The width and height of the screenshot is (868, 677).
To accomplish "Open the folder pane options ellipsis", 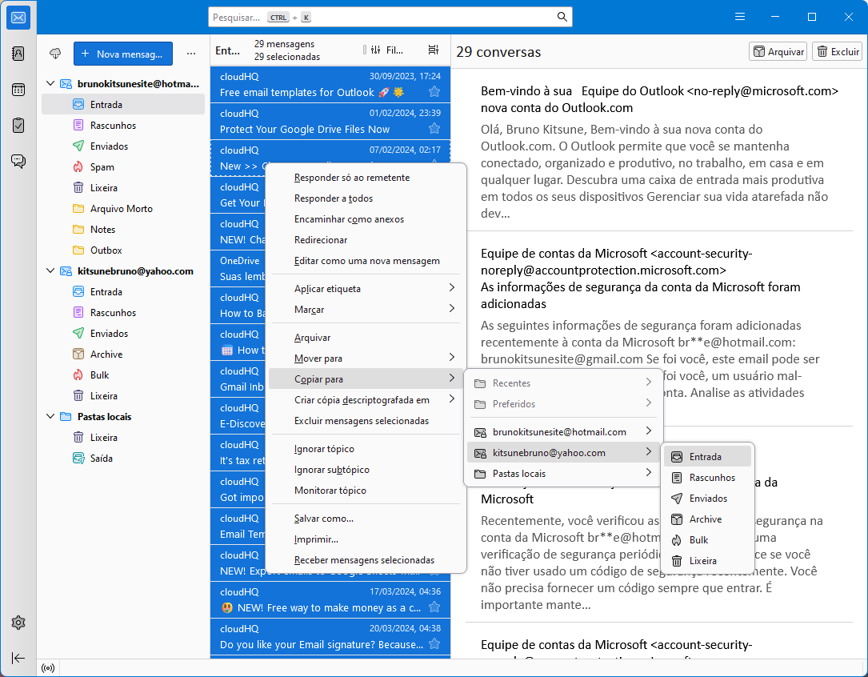I will point(191,54).
